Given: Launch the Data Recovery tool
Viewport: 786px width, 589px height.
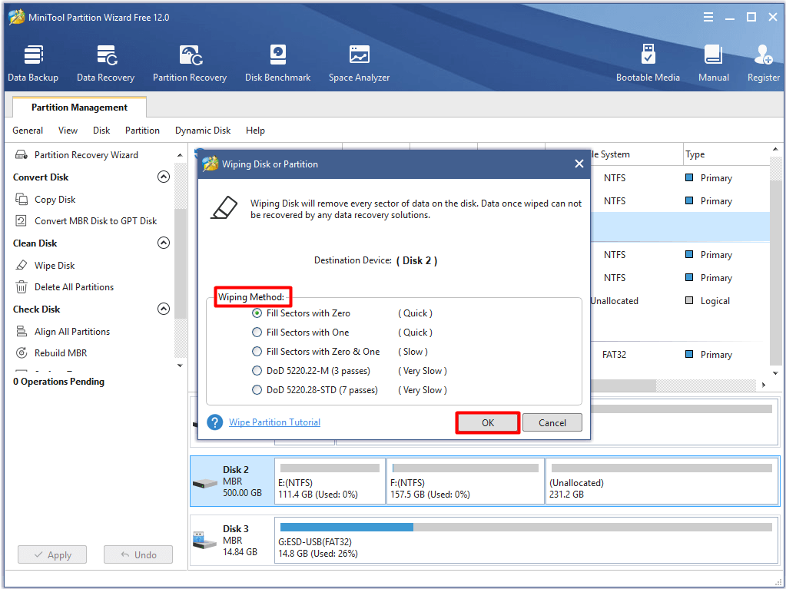Looking at the screenshot, I should click(x=106, y=64).
